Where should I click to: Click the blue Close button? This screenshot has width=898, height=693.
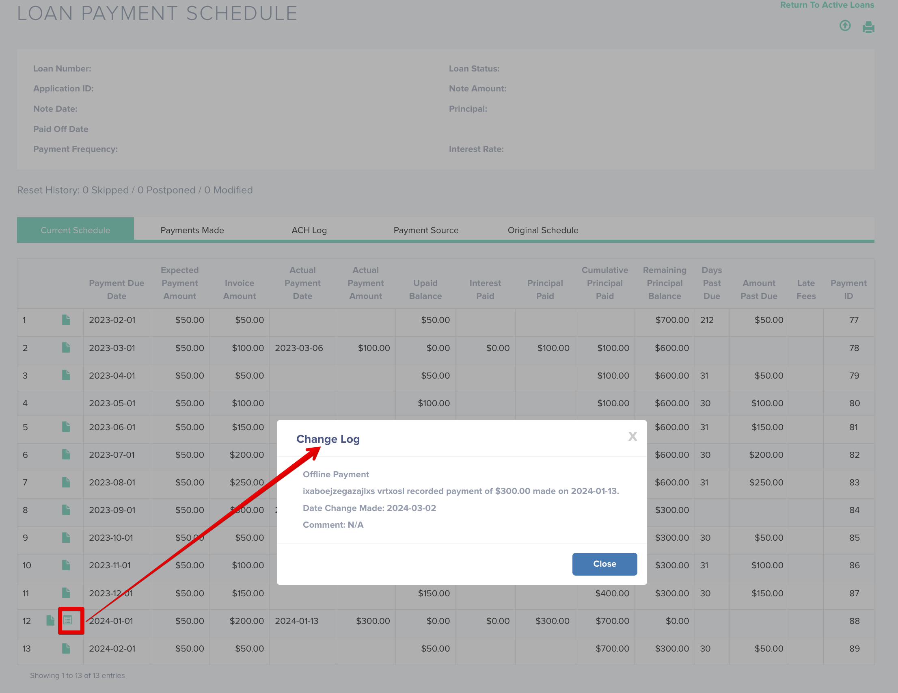[604, 564]
